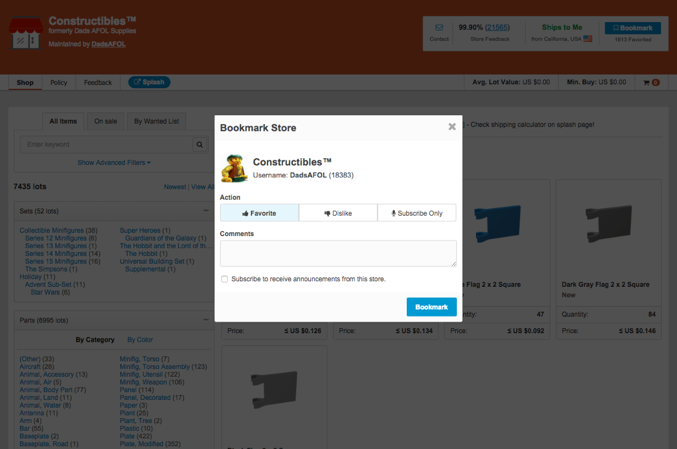Screen dimensions: 677x449
Task: Open the 21565 store feedback link
Action: point(497,27)
